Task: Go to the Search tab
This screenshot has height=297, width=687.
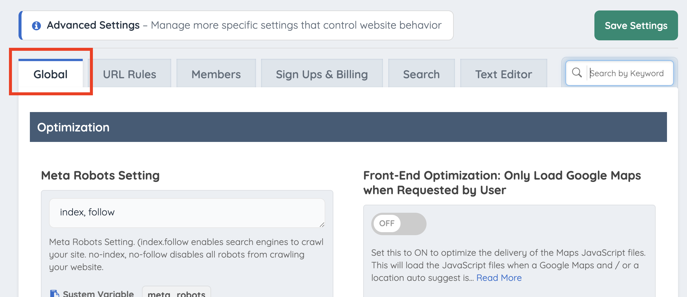Action: (x=421, y=74)
